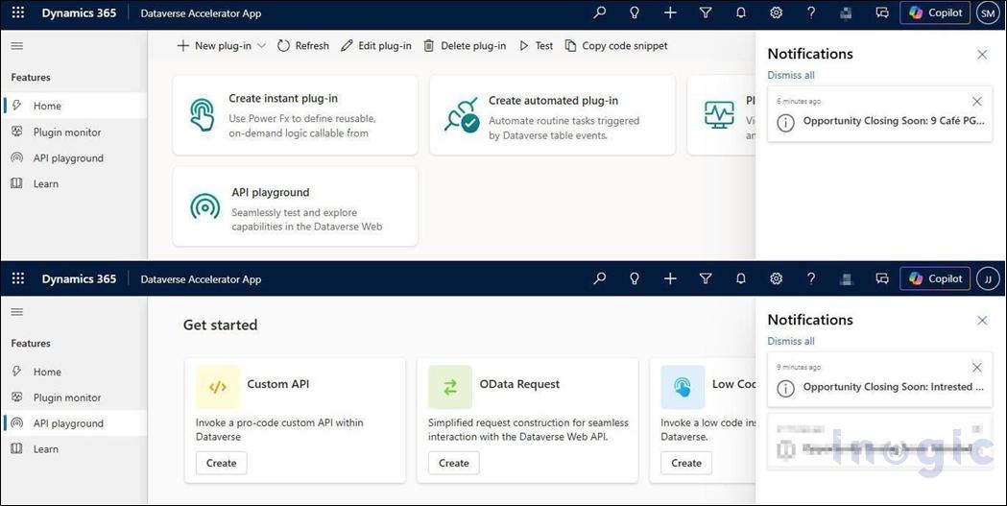Image resolution: width=1007 pixels, height=506 pixels.
Task: Open advanced find filter icon, top window
Action: pos(706,12)
